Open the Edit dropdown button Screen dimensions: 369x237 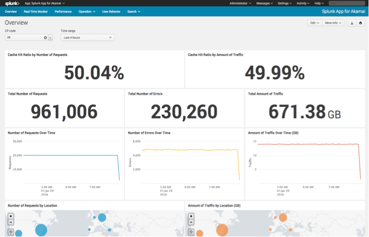click(314, 23)
